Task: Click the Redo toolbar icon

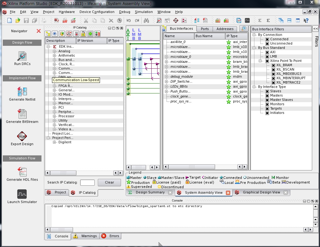Action: (x=137, y=20)
